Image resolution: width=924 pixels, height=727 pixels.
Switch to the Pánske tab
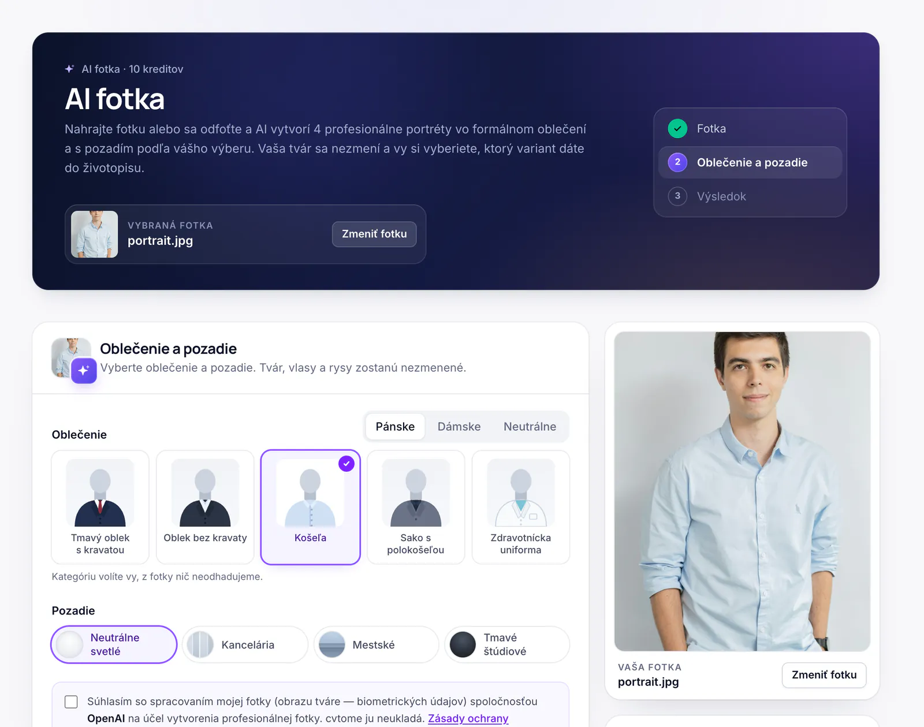click(395, 427)
